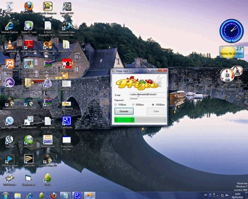The image size is (248, 199).
Task: Open the LightScribe shortcut
Action: click(x=29, y=160)
